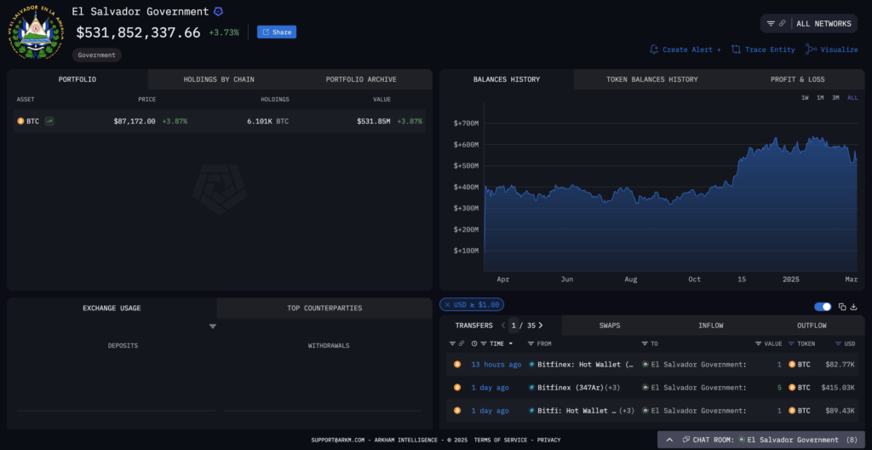Click the '$531.85M' value in BTC row
Screen dimensions: 872x450
pyautogui.click(x=373, y=121)
